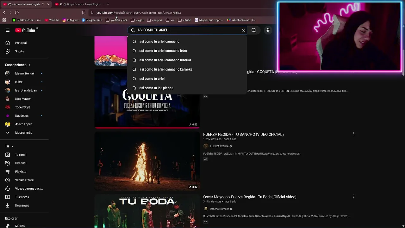
Task: Open Playlists in the sidebar
Action: click(x=21, y=172)
